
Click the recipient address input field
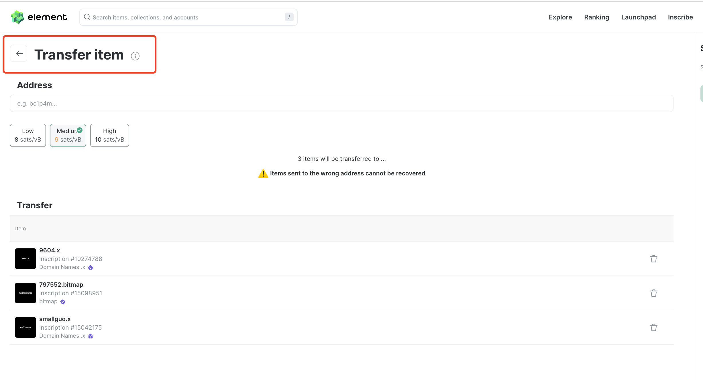341,103
